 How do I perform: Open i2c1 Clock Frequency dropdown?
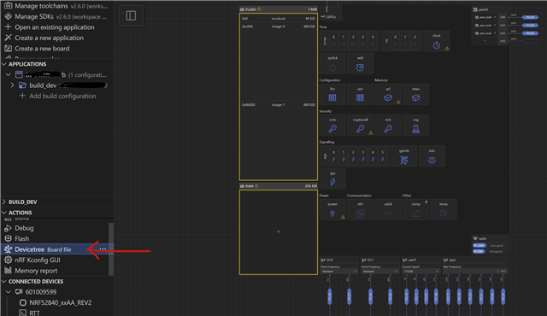379,271
